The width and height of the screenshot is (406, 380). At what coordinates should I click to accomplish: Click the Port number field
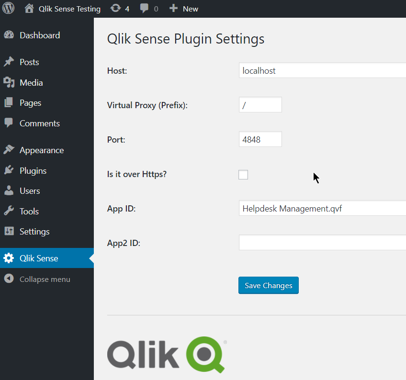260,139
